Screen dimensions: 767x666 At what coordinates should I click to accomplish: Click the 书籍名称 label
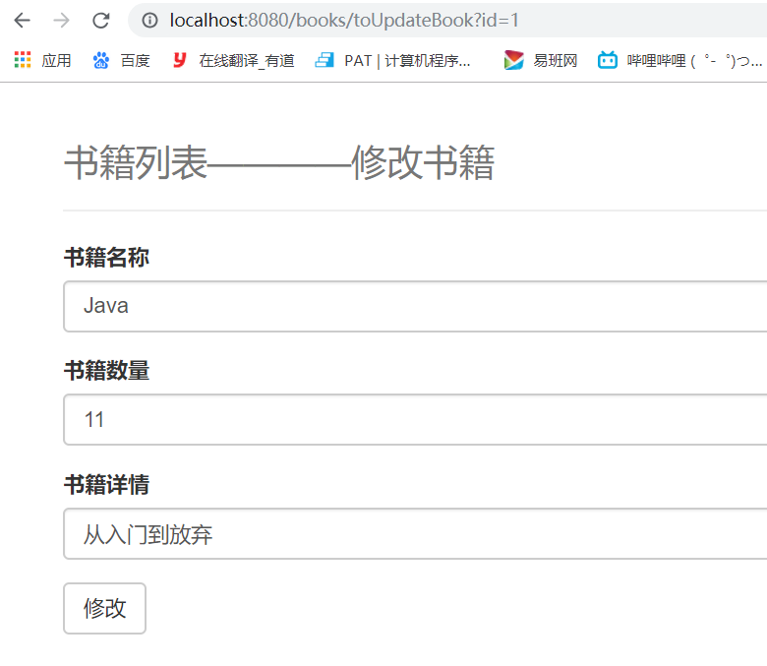pos(106,258)
